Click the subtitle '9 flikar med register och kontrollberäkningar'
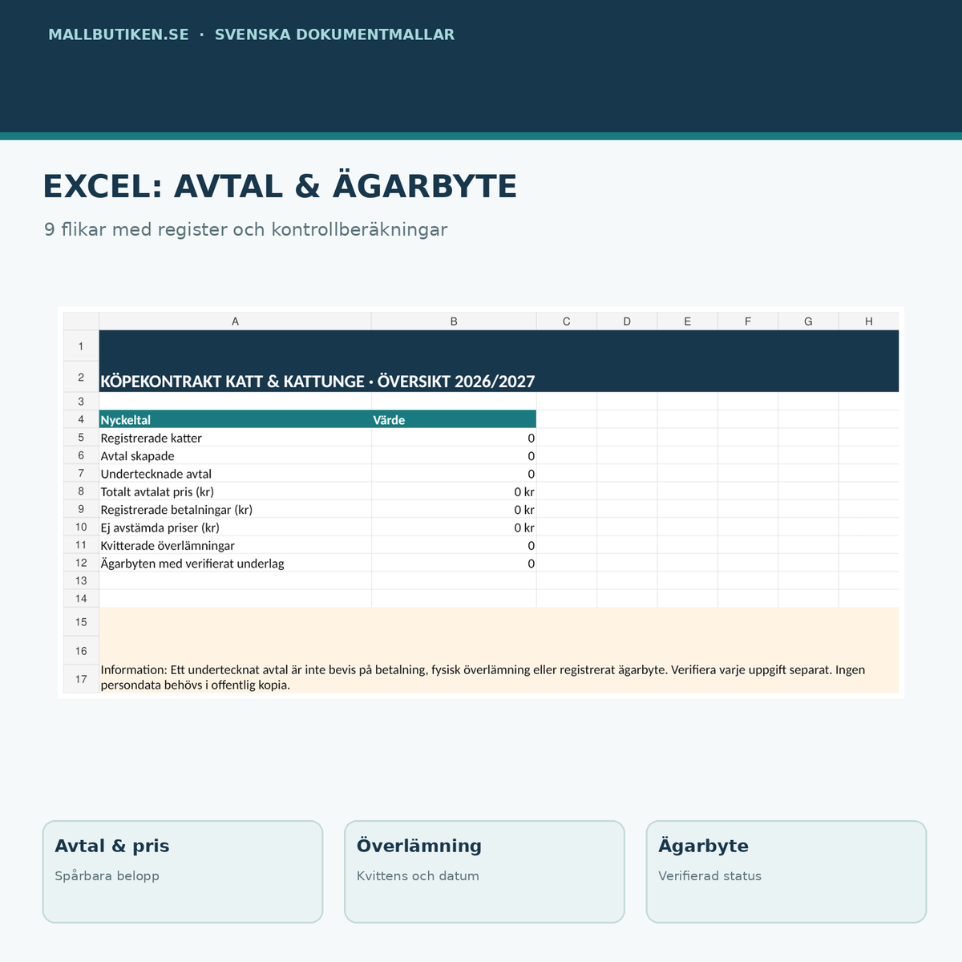The image size is (962, 962). pyautogui.click(x=245, y=230)
